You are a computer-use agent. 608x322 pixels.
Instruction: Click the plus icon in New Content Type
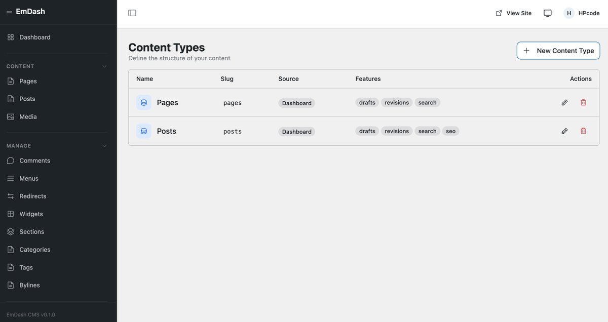pyautogui.click(x=526, y=51)
